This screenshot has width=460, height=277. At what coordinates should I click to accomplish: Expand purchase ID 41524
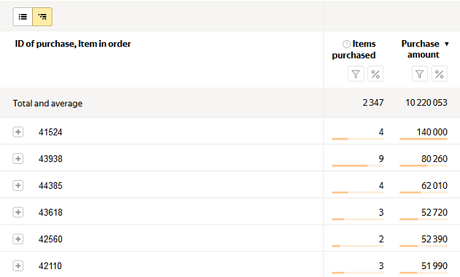[x=18, y=132]
